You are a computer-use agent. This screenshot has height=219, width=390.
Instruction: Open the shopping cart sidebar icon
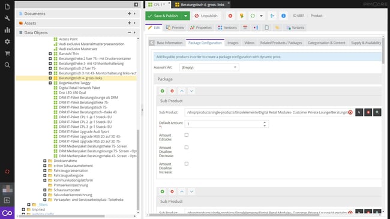point(7,53)
